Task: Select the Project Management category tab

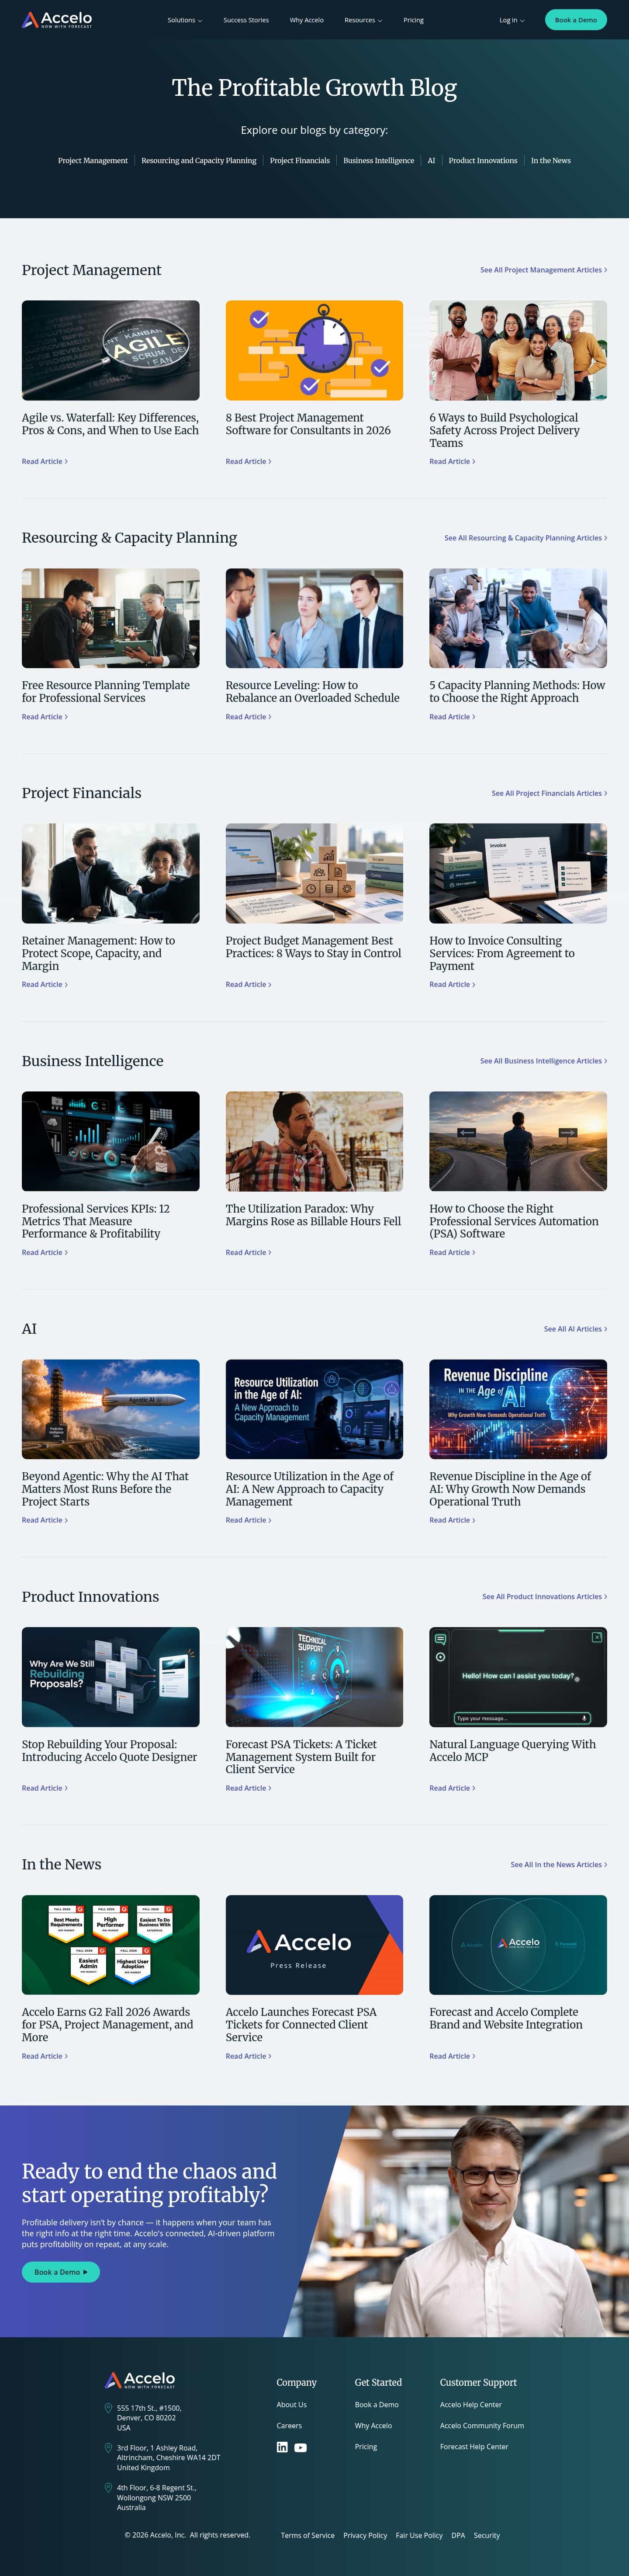Action: coord(93,160)
